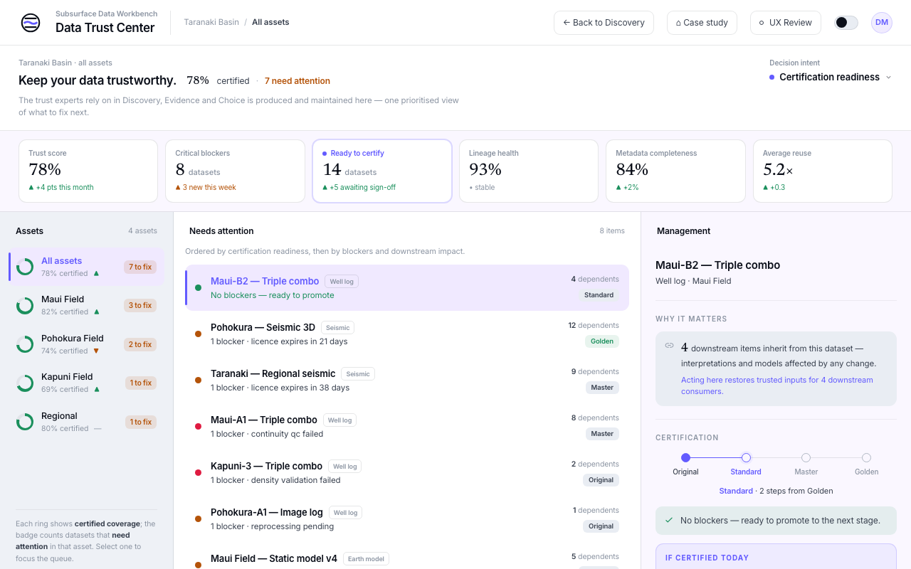Click the Regional progress ring icon
Screen dimensions: 911x569
(25, 422)
